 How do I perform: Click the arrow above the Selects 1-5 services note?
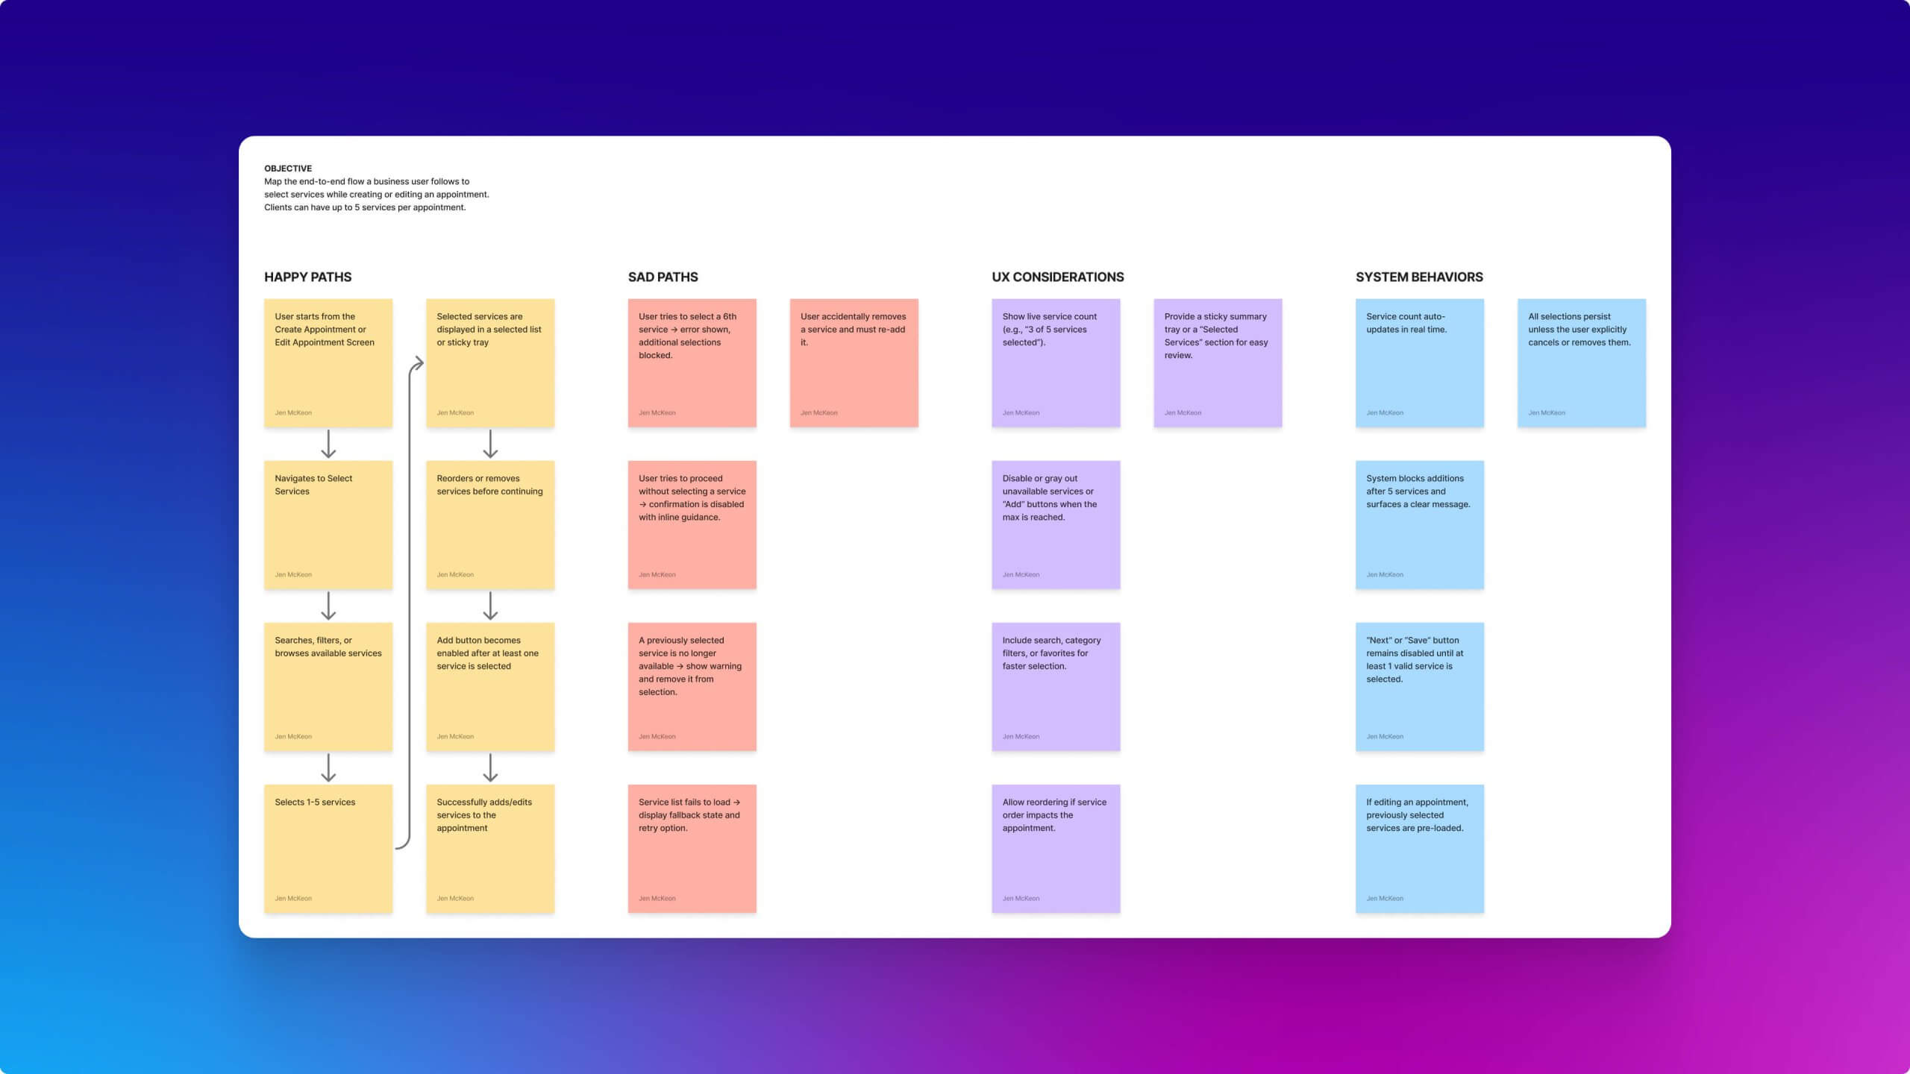tap(328, 767)
